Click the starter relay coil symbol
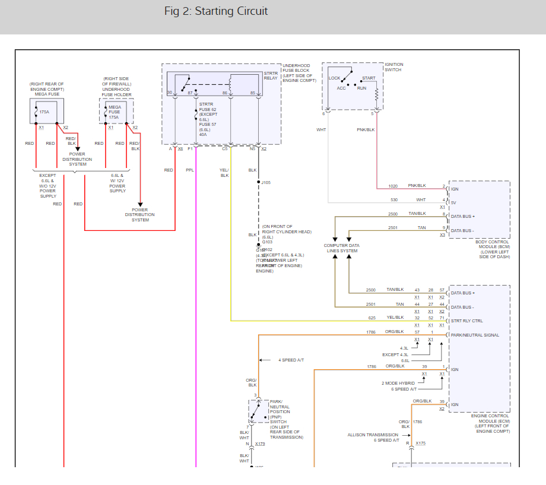Screen dimensions: 546x485 [x=230, y=85]
